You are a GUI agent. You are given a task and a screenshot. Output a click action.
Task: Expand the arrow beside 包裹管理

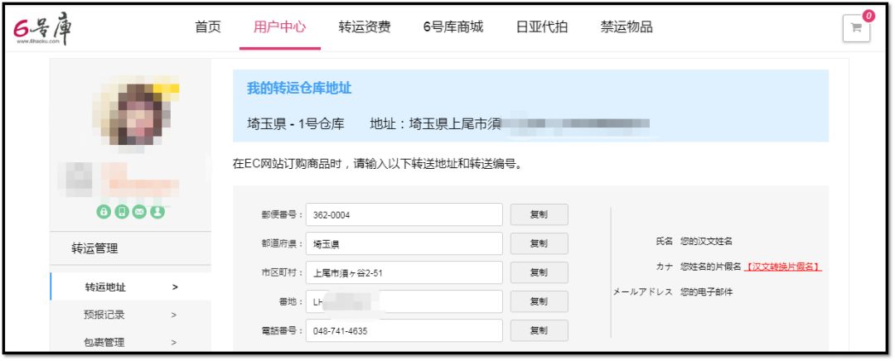point(173,342)
